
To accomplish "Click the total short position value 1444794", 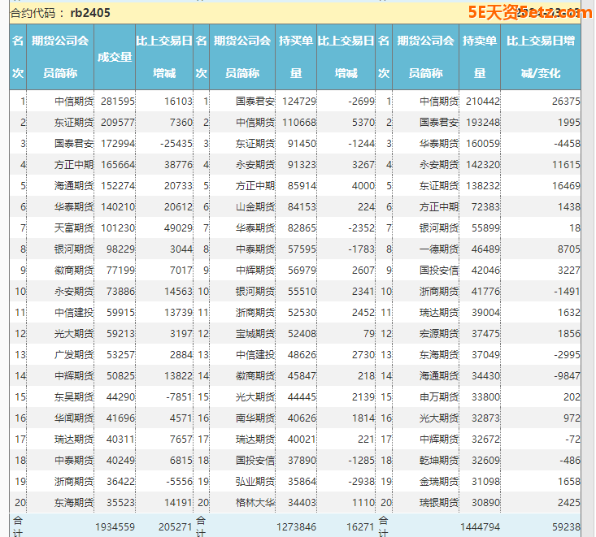I will 480,526.
